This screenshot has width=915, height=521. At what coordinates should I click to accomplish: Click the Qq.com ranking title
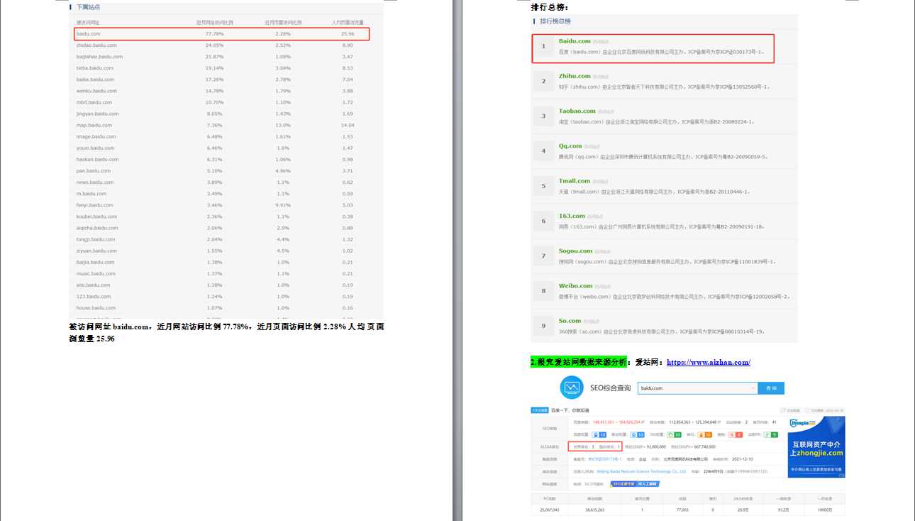(x=570, y=146)
